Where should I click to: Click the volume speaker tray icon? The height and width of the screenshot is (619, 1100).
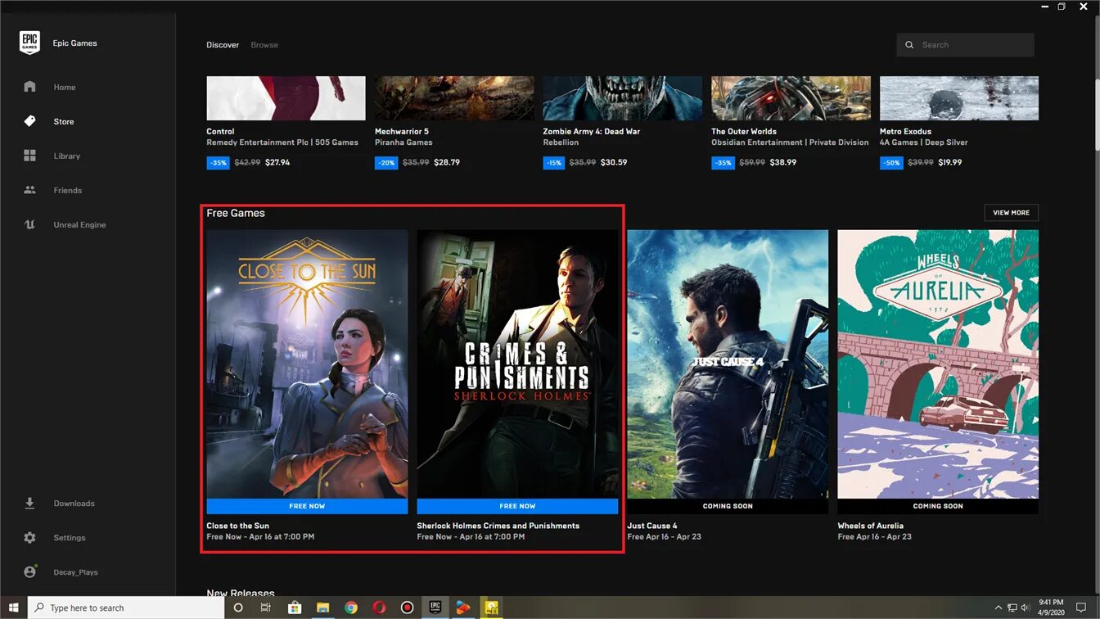point(1026,608)
